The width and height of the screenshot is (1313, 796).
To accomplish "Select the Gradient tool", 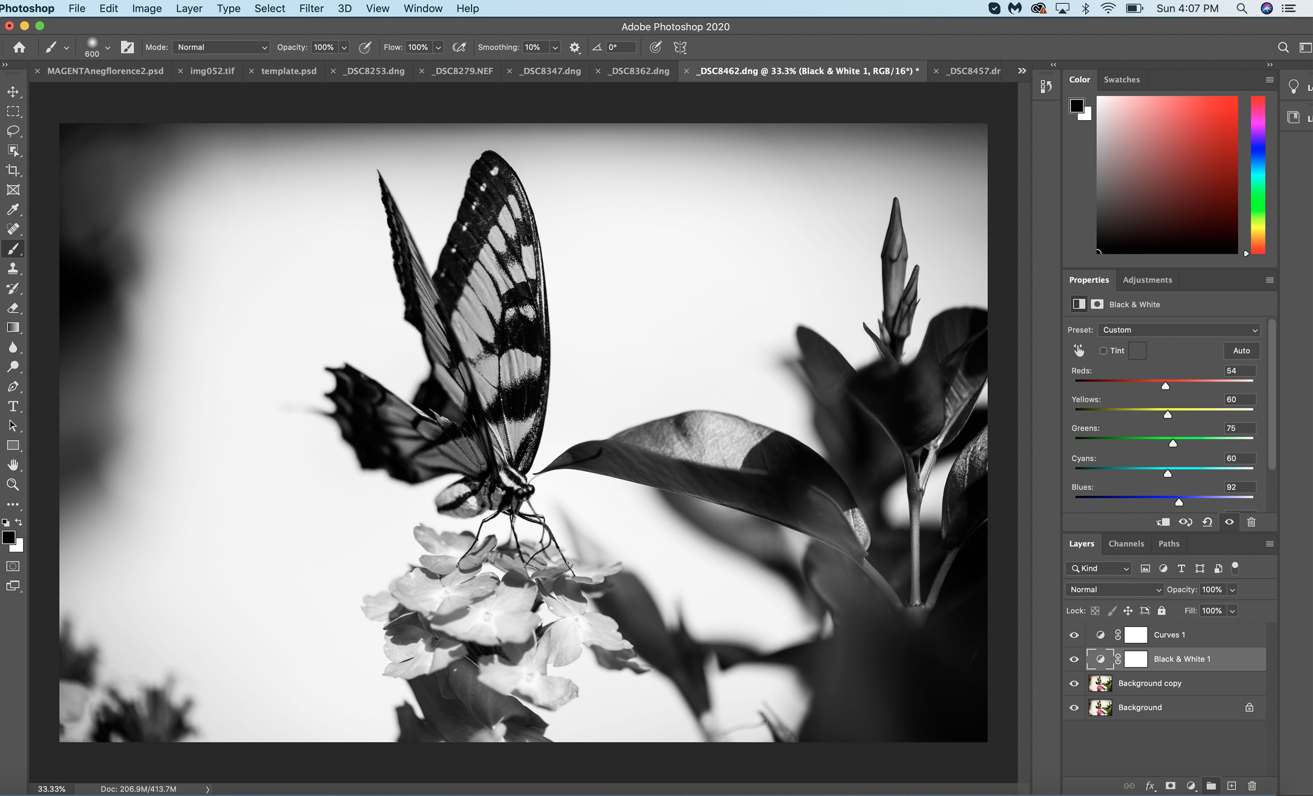I will coord(13,328).
